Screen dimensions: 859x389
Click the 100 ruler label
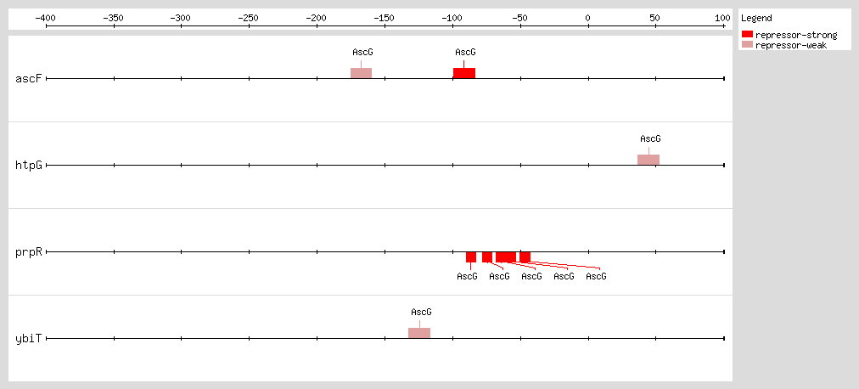(723, 18)
